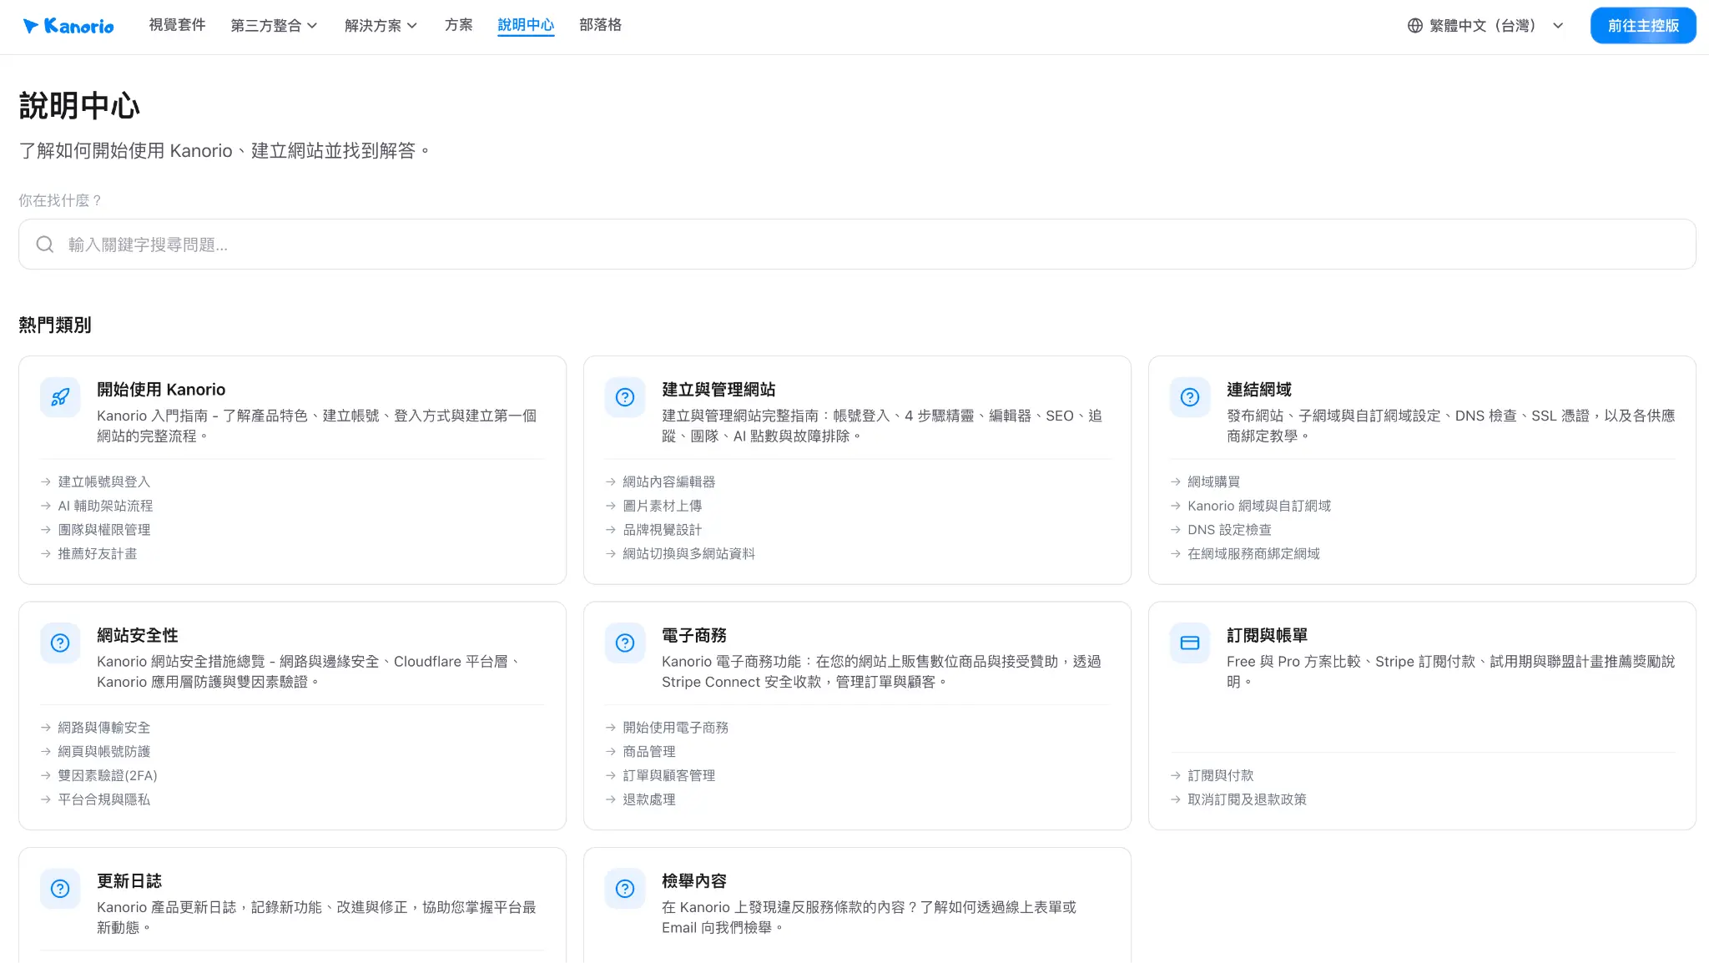This screenshot has width=1709, height=963.
Task: Click the question icon beside 連結網域
Action: [x=1190, y=397]
